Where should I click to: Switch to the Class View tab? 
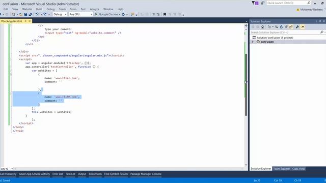298,169
